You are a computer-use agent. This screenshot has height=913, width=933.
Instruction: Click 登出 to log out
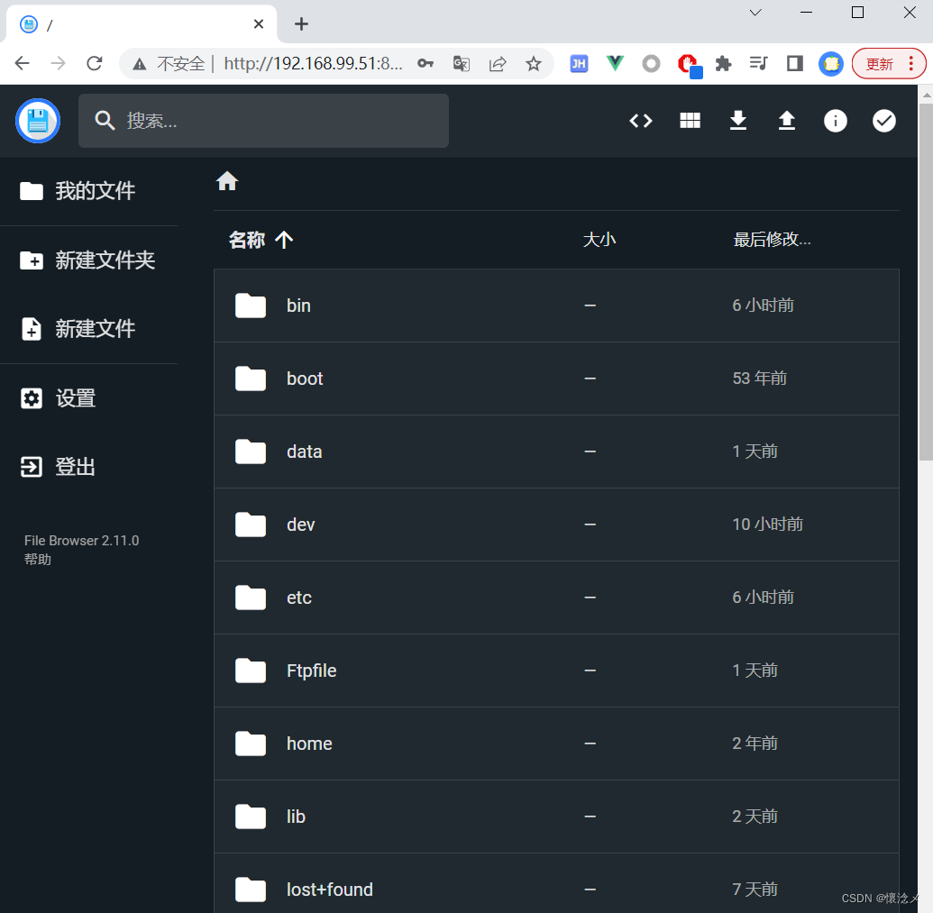[76, 467]
